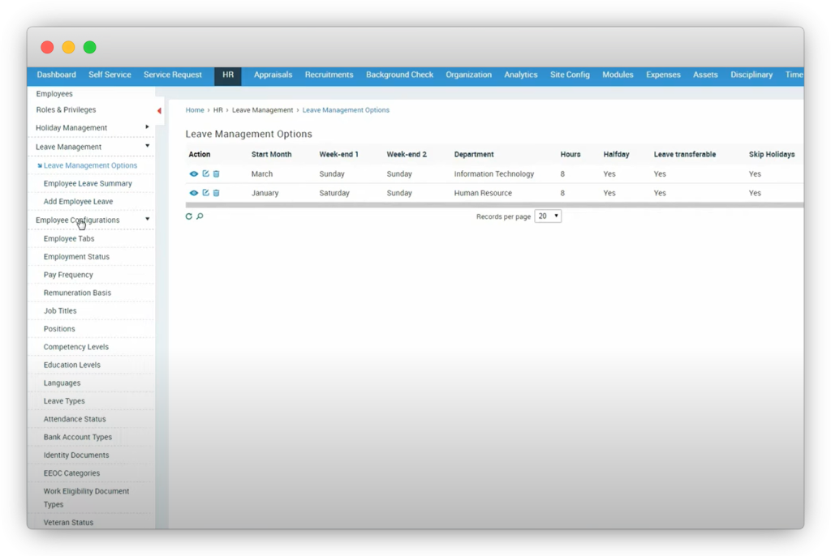Switch to the Analytics tab
This screenshot has height=556, width=831.
[x=520, y=75]
